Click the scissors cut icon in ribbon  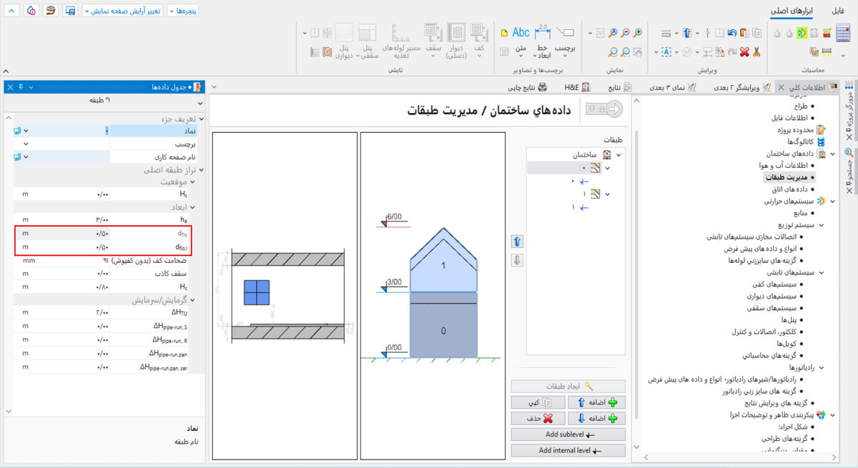coord(756,52)
